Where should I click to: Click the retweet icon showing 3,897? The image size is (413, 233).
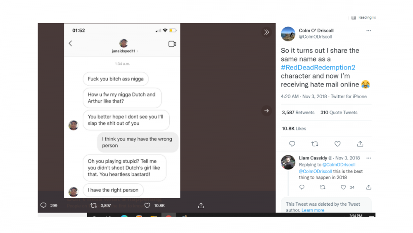pyautogui.click(x=94, y=206)
